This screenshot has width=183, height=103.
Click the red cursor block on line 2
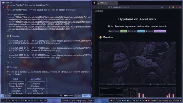[x=7, y=7]
